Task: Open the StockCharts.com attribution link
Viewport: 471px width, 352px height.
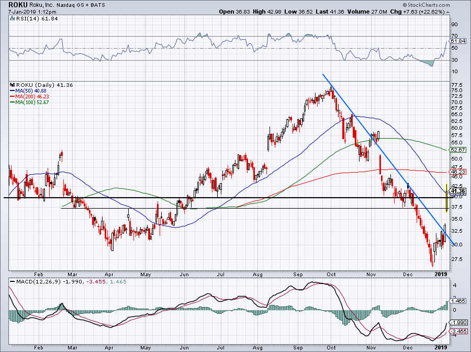Action: 428,5
